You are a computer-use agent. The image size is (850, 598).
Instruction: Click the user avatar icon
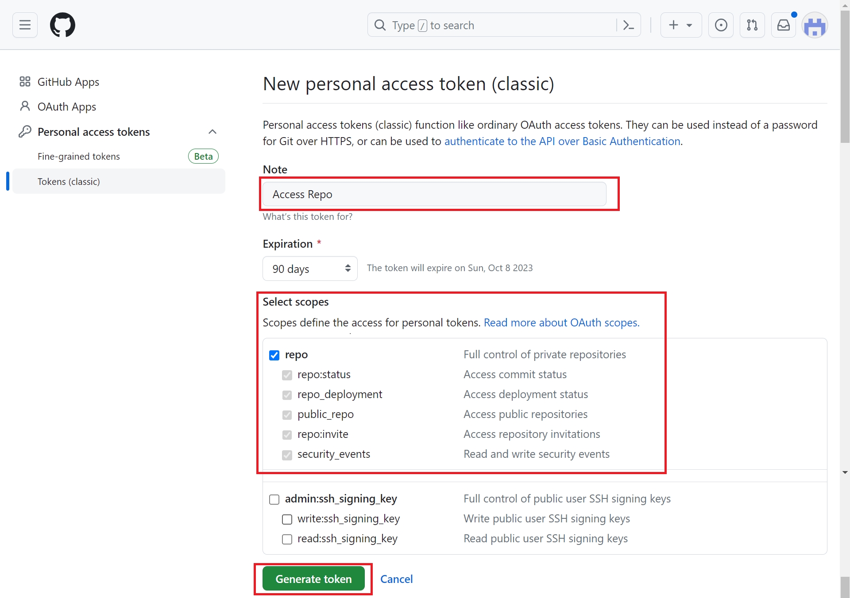pos(815,26)
